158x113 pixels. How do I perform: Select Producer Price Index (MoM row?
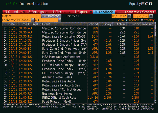(78, 61)
